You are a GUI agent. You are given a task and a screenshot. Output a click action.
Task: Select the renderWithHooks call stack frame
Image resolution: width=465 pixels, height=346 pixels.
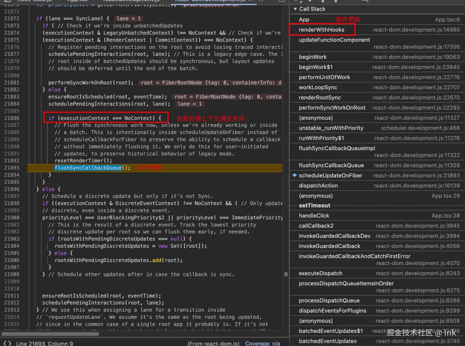tap(377, 30)
